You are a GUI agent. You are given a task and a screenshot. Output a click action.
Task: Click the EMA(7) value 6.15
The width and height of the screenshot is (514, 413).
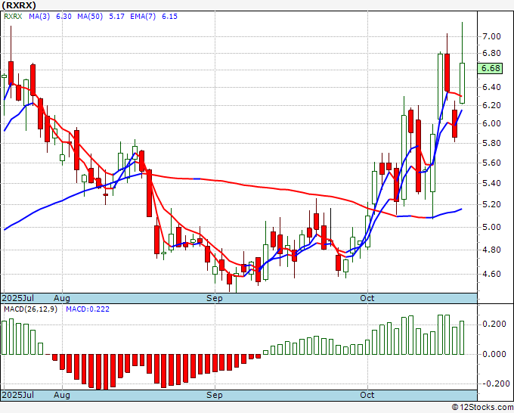[x=169, y=17]
